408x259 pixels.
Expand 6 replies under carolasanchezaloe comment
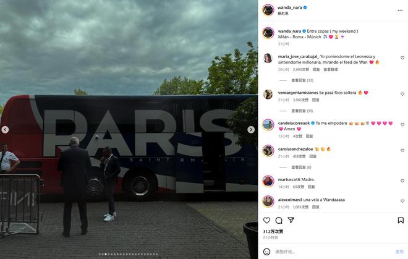(301, 167)
